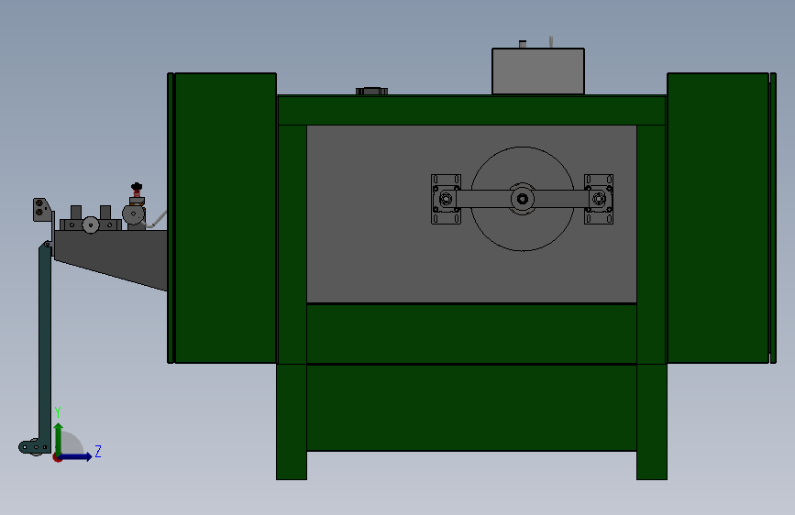795x515 pixels.
Task: Click the "Y" axis label
Action: pos(58,412)
